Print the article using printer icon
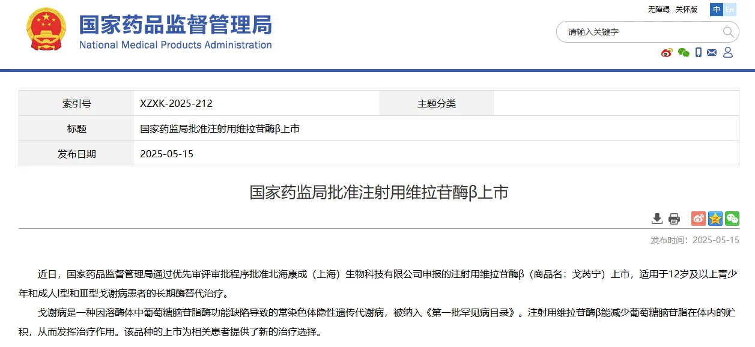 674,219
